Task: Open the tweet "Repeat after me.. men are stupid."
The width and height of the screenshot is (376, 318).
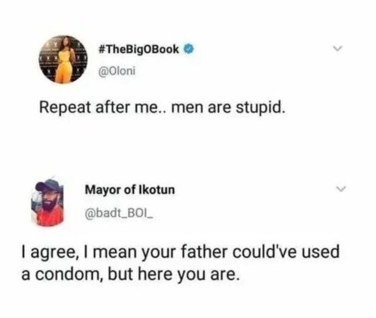Action: click(x=163, y=107)
